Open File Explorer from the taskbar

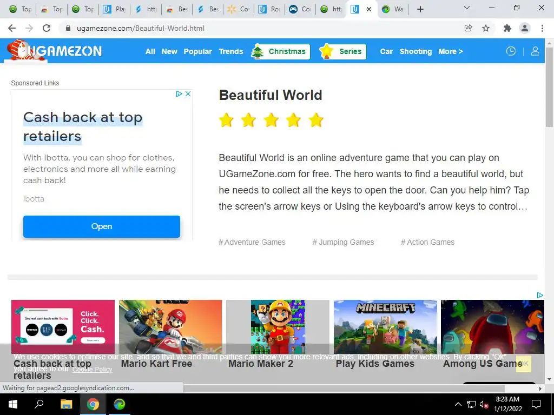click(66, 404)
